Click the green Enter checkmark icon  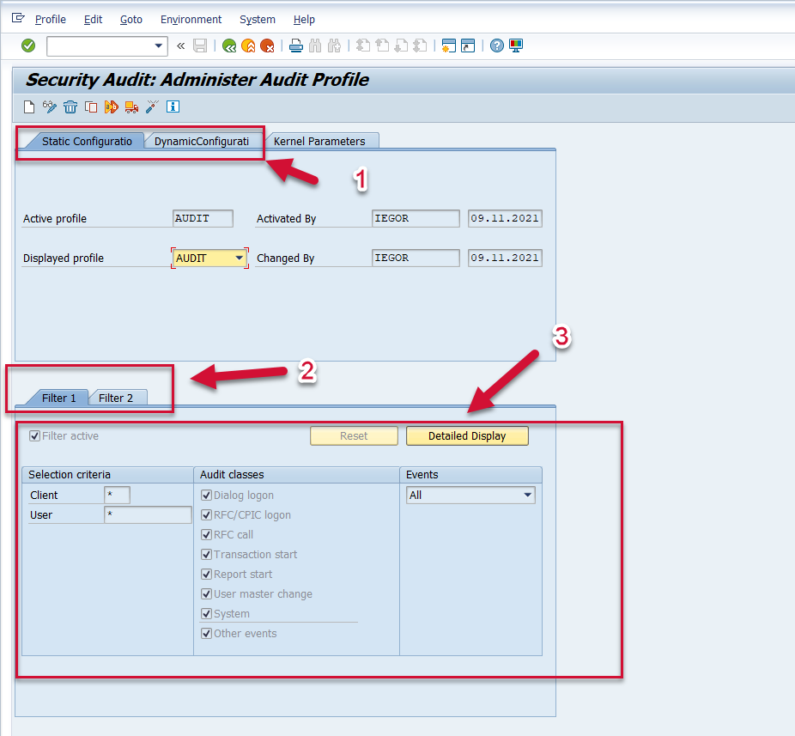[x=28, y=46]
